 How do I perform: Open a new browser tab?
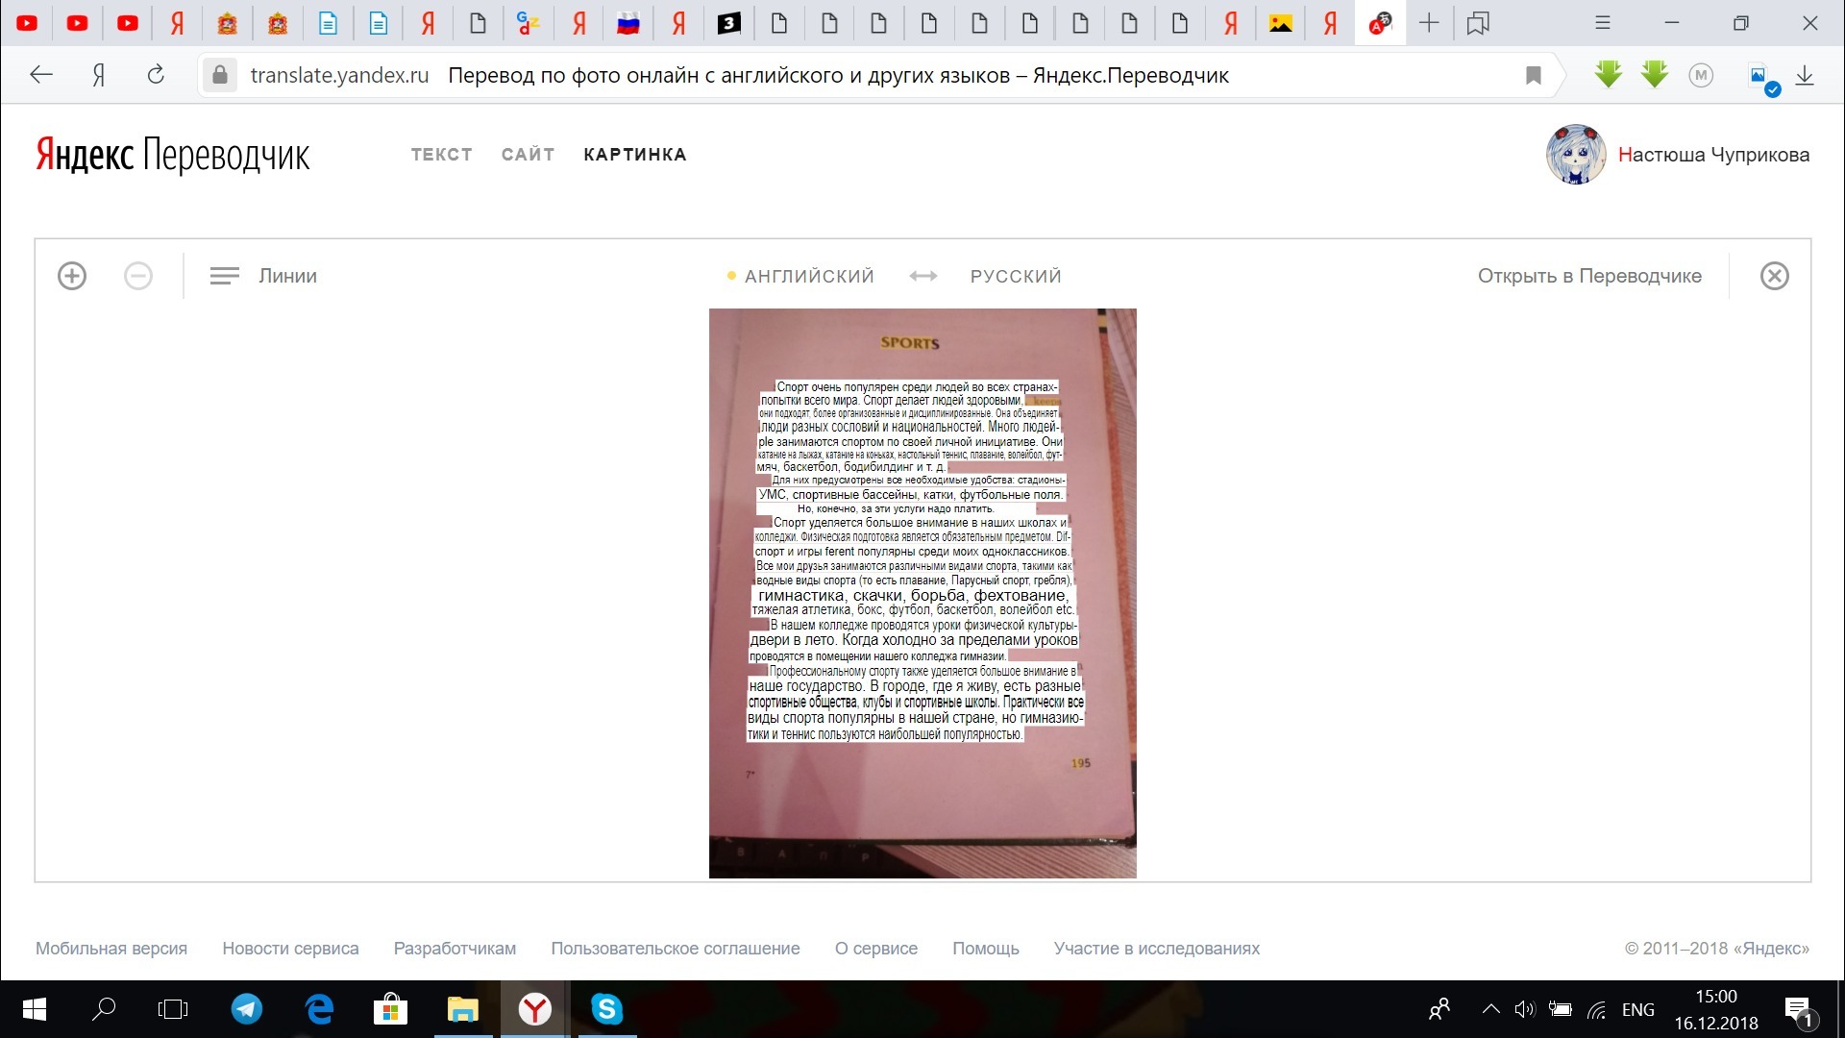[1429, 23]
